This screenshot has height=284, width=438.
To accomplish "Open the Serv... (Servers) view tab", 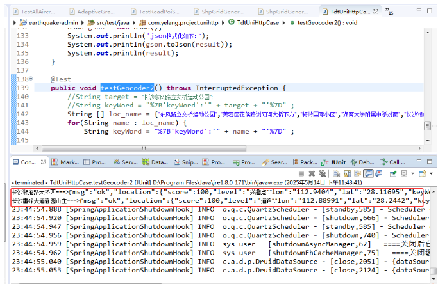I will tap(126, 162).
